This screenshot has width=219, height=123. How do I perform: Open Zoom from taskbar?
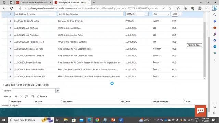point(121,120)
